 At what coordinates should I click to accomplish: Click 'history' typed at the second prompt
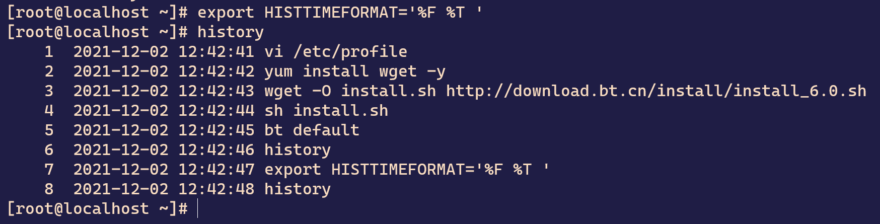click(231, 32)
